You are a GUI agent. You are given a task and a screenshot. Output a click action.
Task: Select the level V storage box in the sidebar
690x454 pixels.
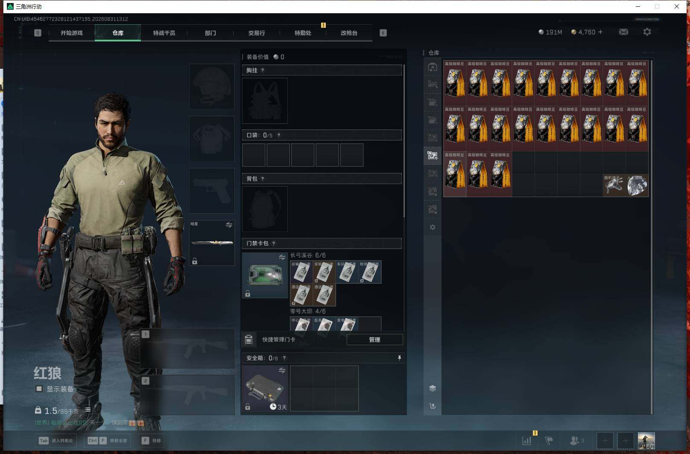433,173
